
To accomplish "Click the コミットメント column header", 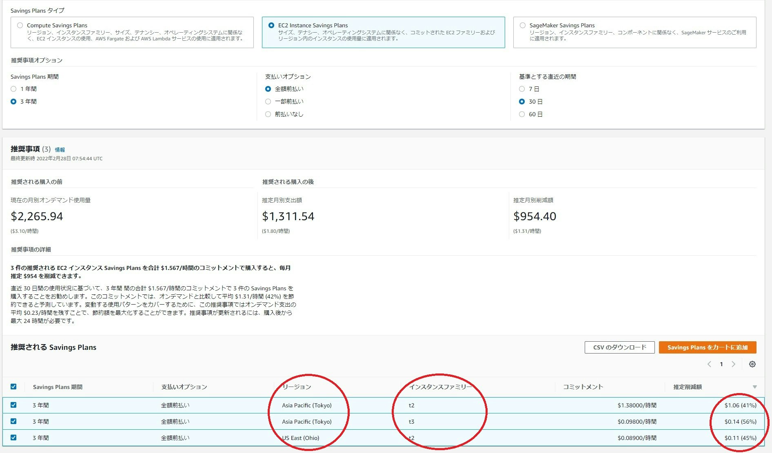I will 583,387.
